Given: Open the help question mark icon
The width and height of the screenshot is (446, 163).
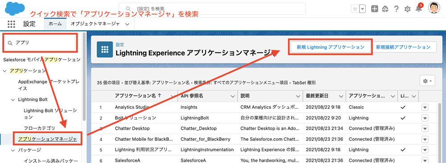Looking at the screenshot, I should 396,9.
